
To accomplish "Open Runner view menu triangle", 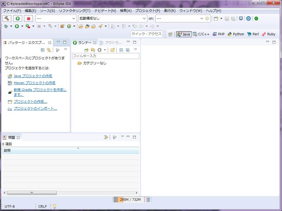I will pyautogui.click(x=135, y=49).
